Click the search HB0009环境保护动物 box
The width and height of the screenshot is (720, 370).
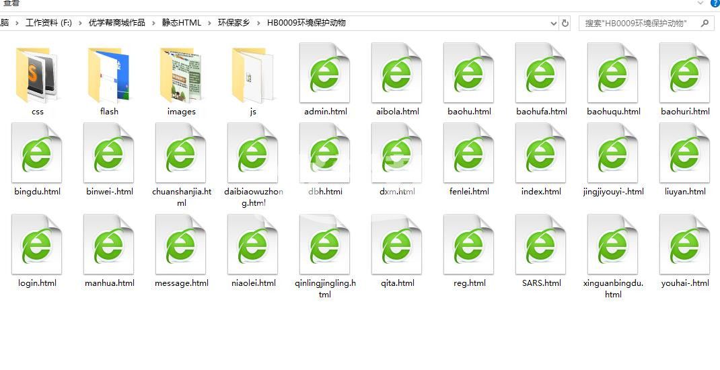coord(636,23)
